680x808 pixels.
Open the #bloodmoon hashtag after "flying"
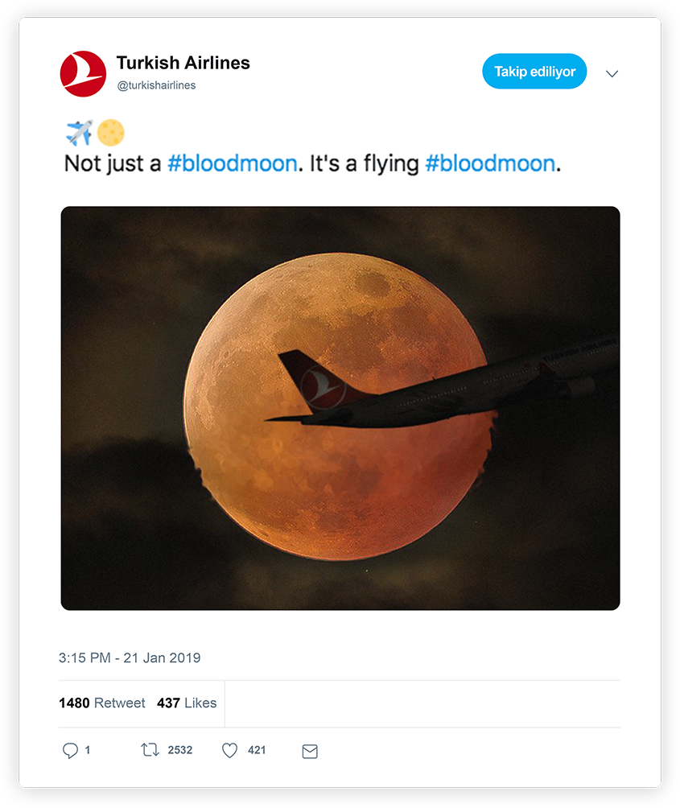point(490,163)
